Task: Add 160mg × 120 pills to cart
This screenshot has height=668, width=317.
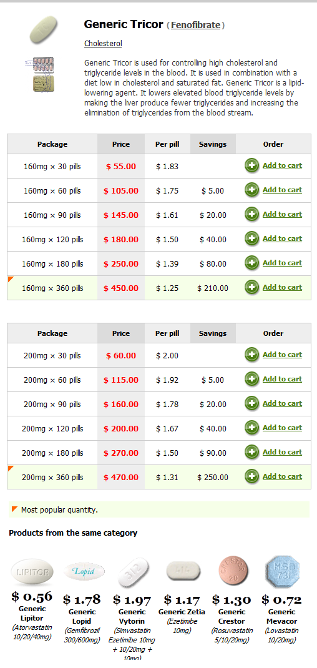Action: tap(282, 238)
